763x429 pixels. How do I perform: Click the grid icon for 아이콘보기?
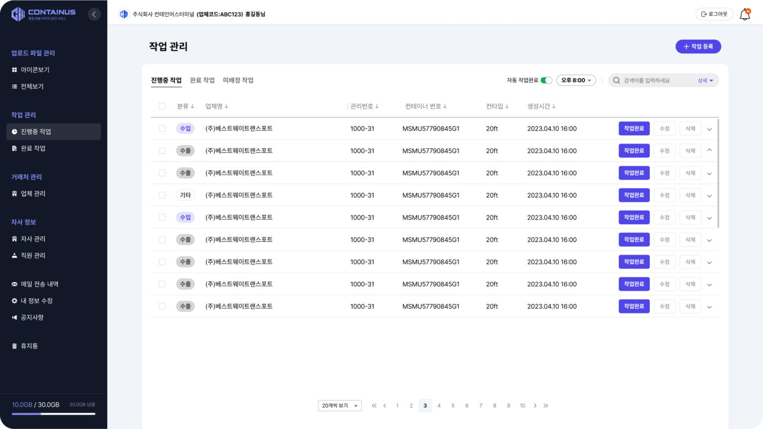(x=14, y=70)
